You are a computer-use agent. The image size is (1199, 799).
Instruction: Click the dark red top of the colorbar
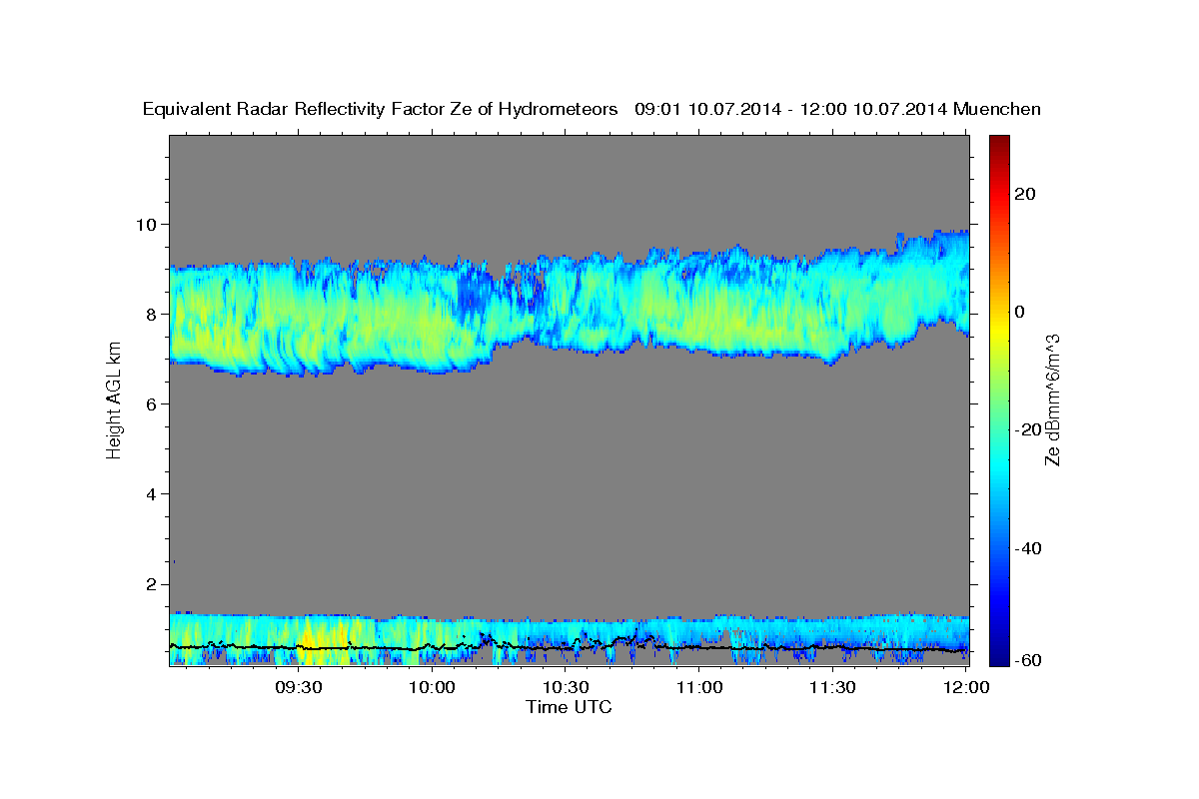tap(998, 142)
